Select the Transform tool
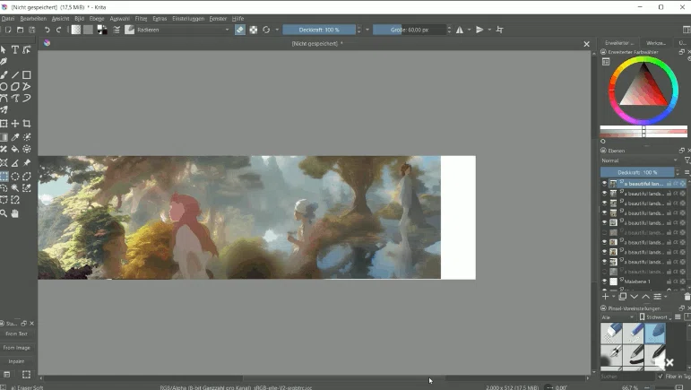Screen dimensions: 691x390 (x=4, y=124)
